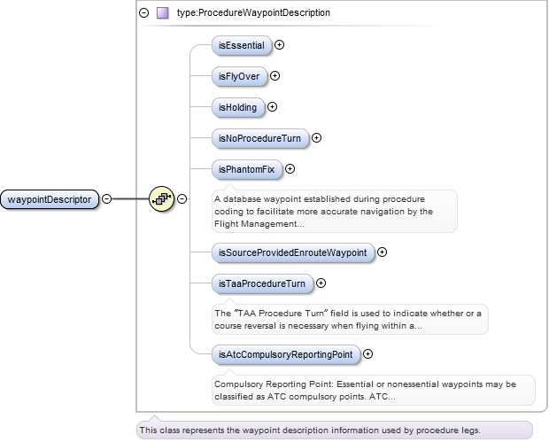Collapse the waypointDescriptor node

click(x=107, y=199)
